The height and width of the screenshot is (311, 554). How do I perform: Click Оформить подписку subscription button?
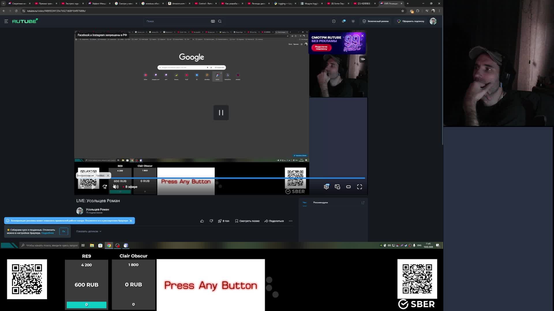pyautogui.click(x=411, y=21)
